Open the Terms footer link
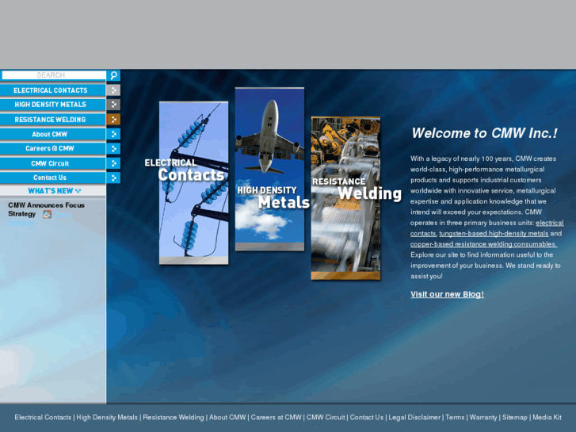 (455, 417)
